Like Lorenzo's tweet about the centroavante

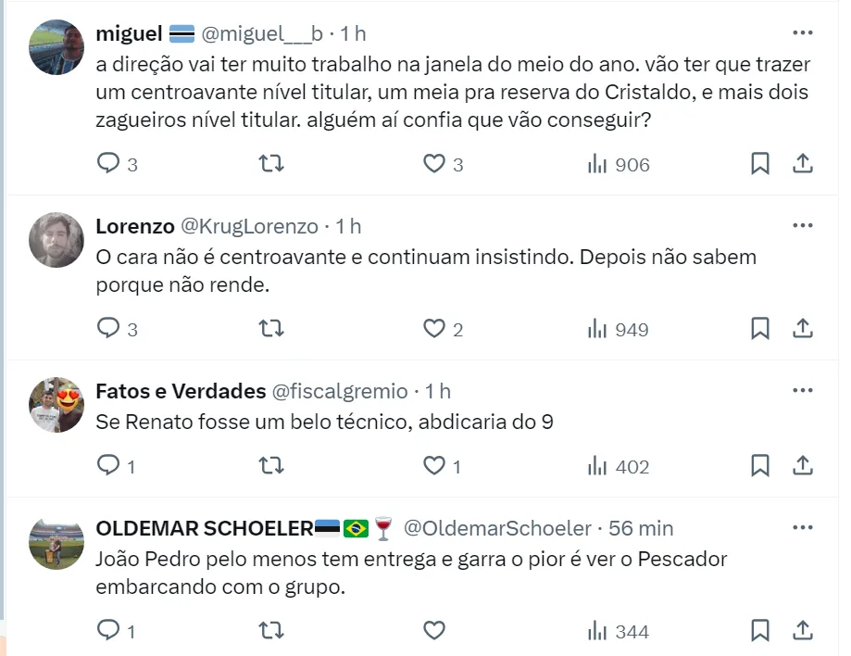pos(434,328)
